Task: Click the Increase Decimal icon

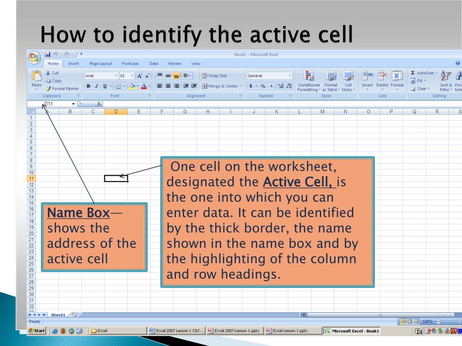Action: (x=281, y=86)
